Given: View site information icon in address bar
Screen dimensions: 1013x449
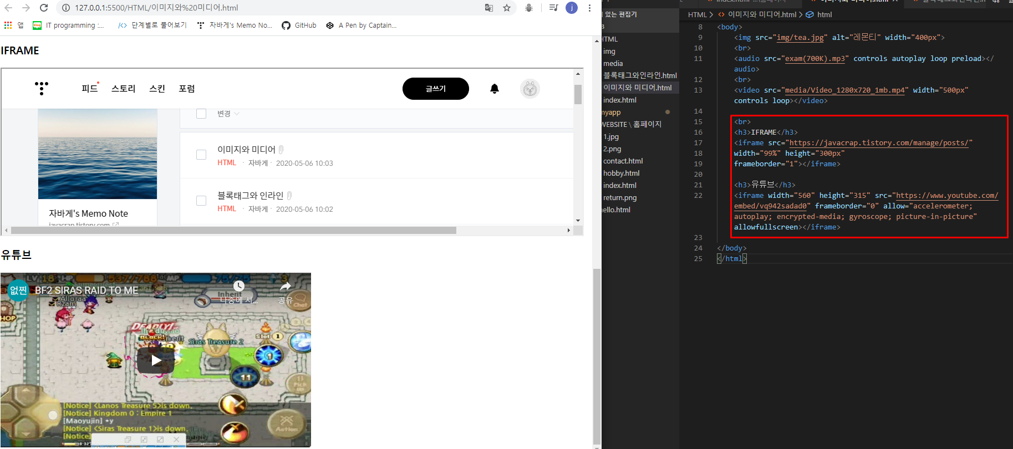Looking at the screenshot, I should click(x=65, y=8).
